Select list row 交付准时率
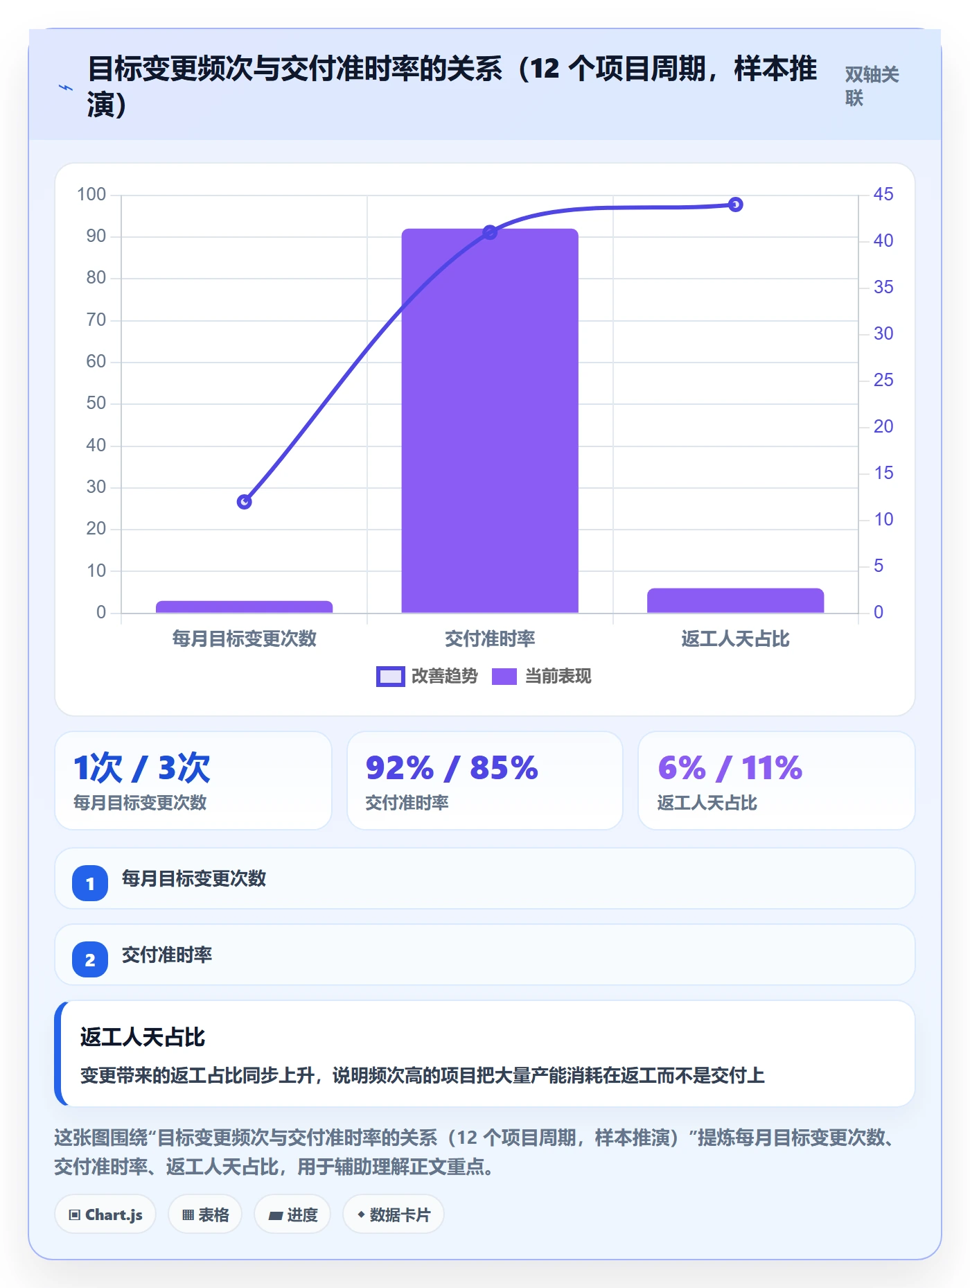 tap(485, 955)
